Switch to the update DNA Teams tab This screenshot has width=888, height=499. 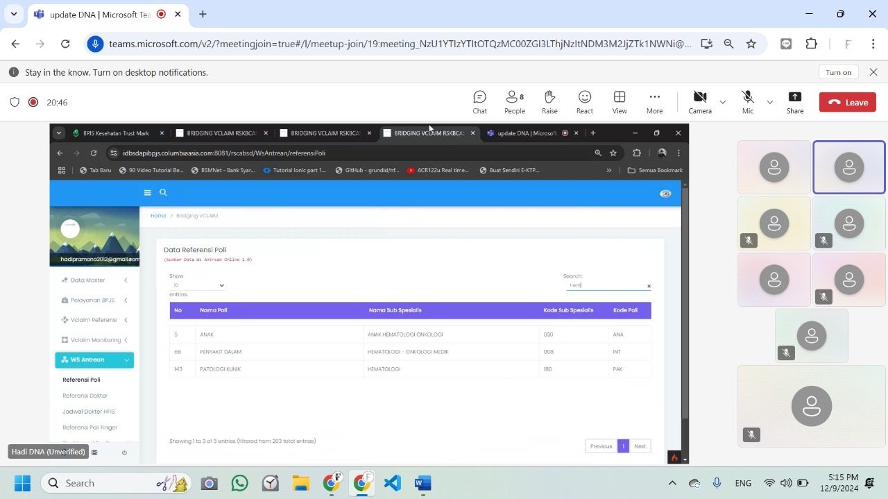tap(97, 14)
